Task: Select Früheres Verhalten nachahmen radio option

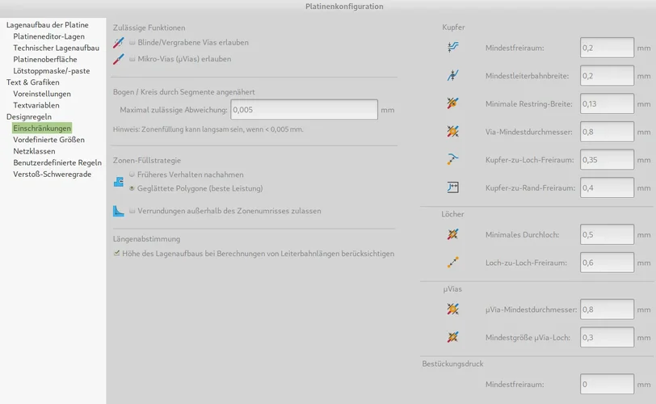Action: (x=132, y=175)
